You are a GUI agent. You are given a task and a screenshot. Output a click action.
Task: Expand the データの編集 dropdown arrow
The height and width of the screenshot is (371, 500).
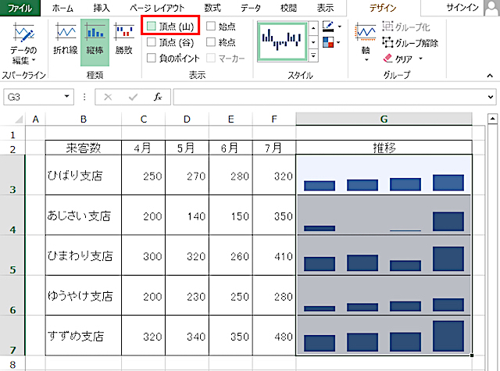click(x=34, y=60)
